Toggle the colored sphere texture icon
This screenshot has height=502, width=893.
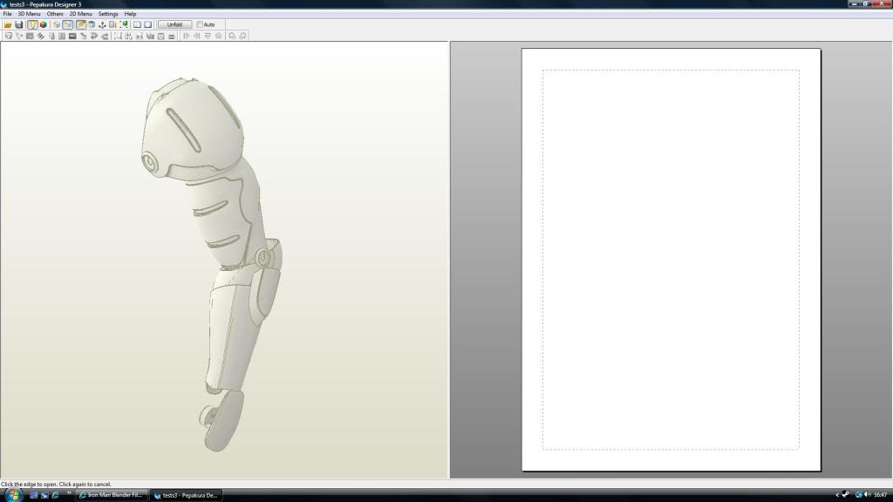[44, 24]
